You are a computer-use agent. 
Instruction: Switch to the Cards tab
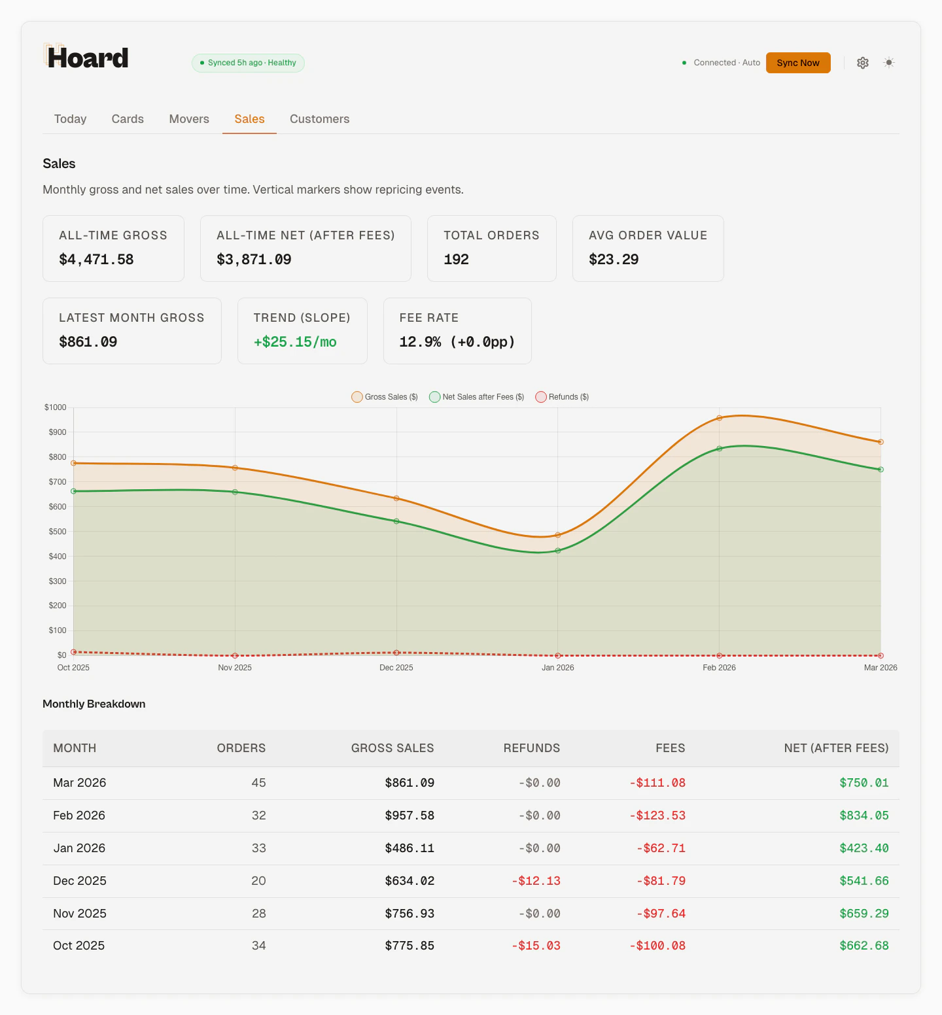point(127,119)
